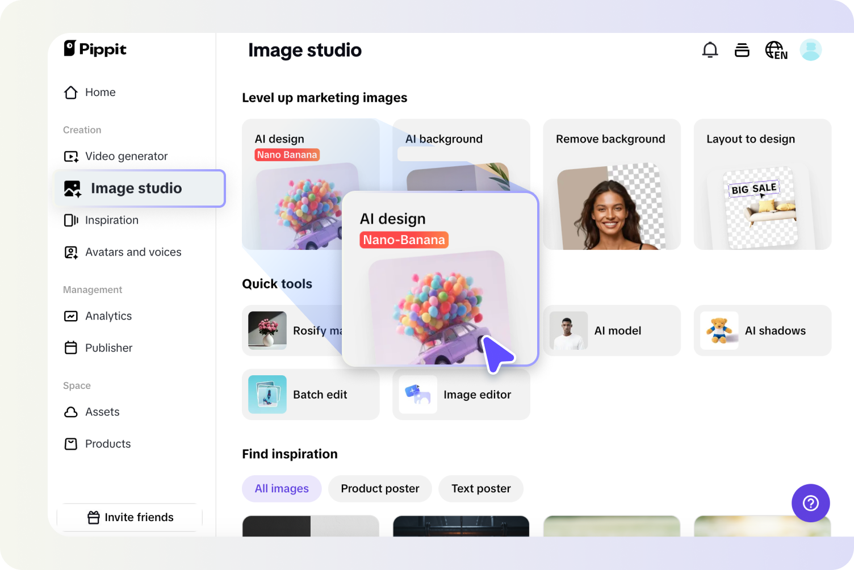Select the Text poster filter tab
The width and height of the screenshot is (854, 570).
click(x=480, y=488)
